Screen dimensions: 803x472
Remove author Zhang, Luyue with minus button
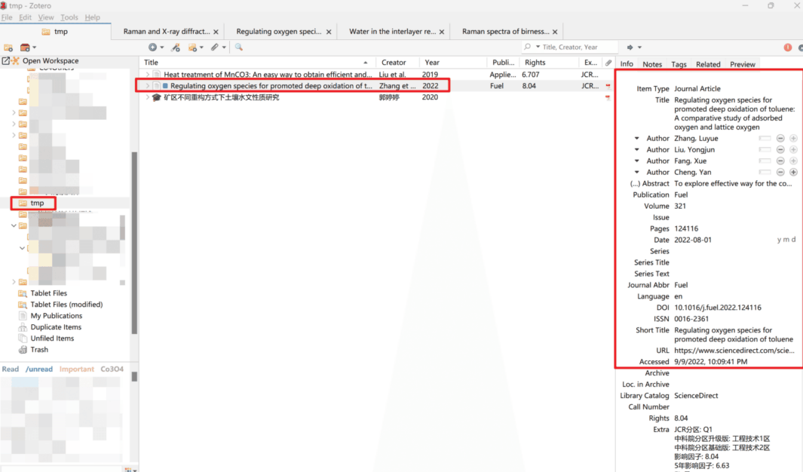tap(780, 139)
